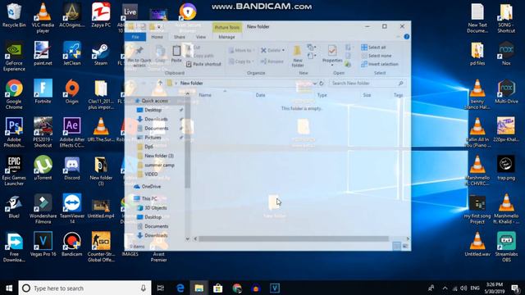Screen dimensions: 525x295
Task: Open the Bandicam desktop shortcut
Action: coord(72,244)
